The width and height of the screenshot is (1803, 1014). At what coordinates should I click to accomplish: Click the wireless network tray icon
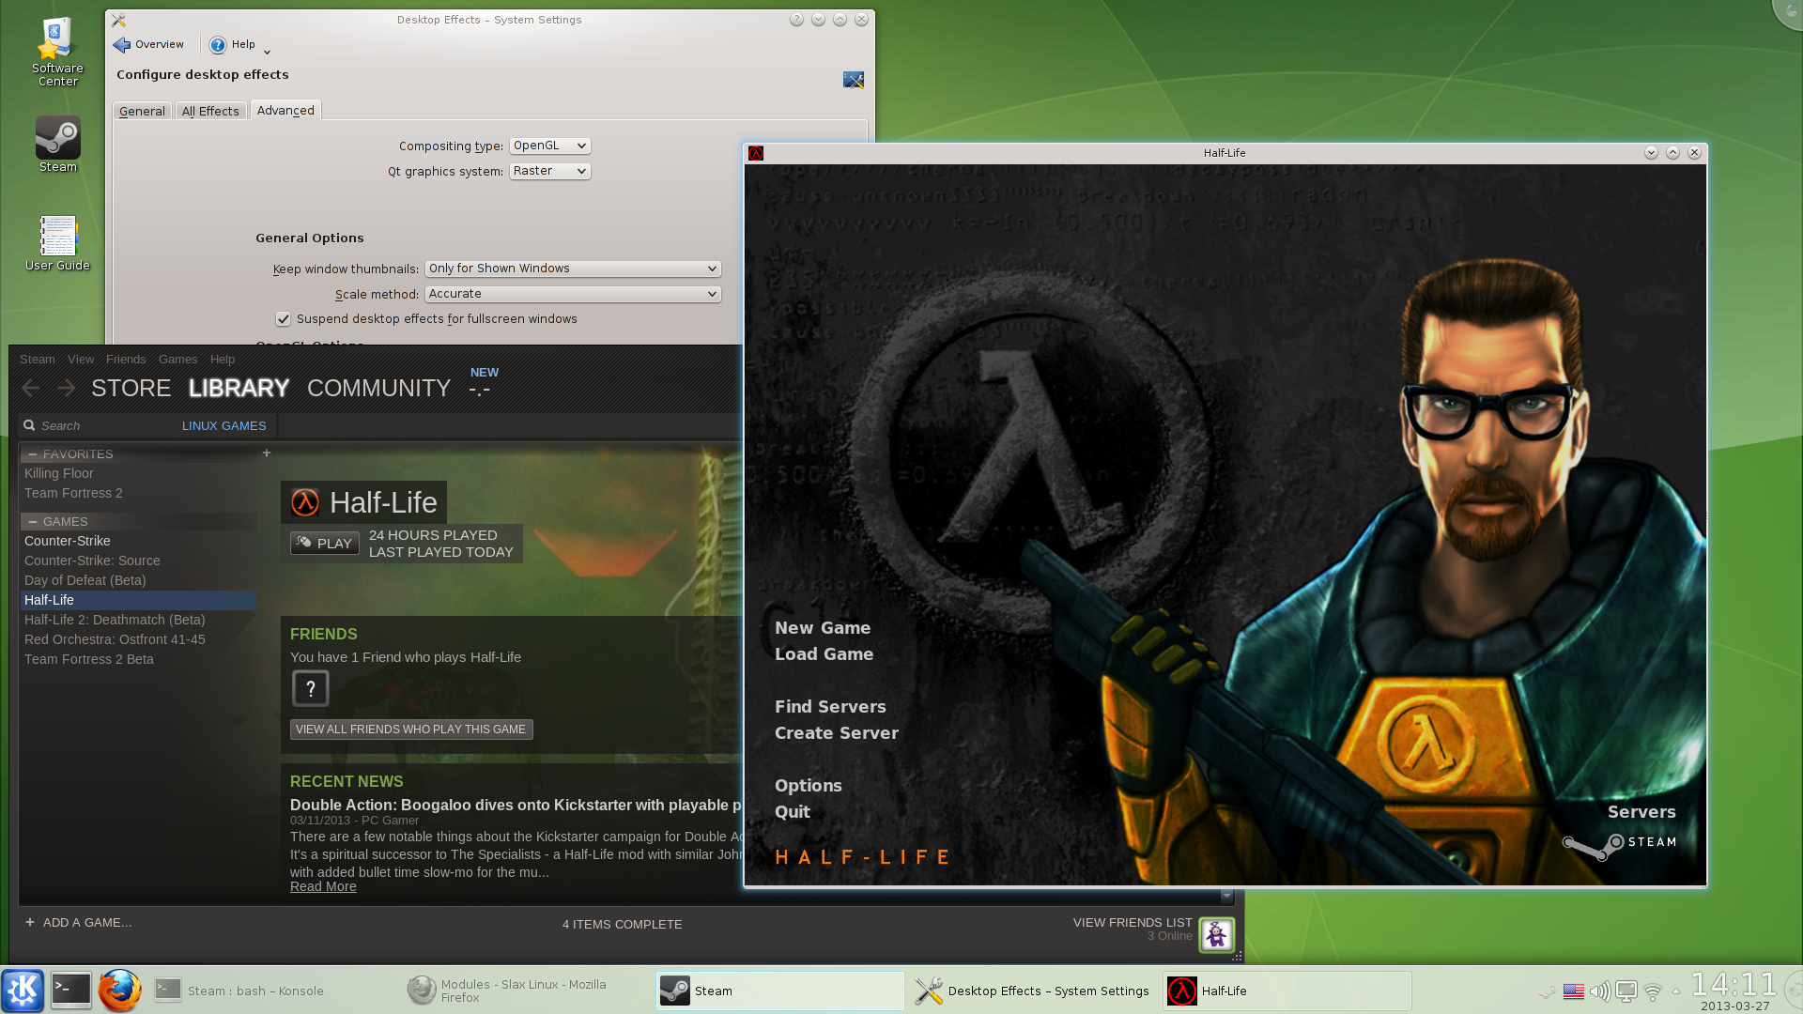click(1653, 991)
